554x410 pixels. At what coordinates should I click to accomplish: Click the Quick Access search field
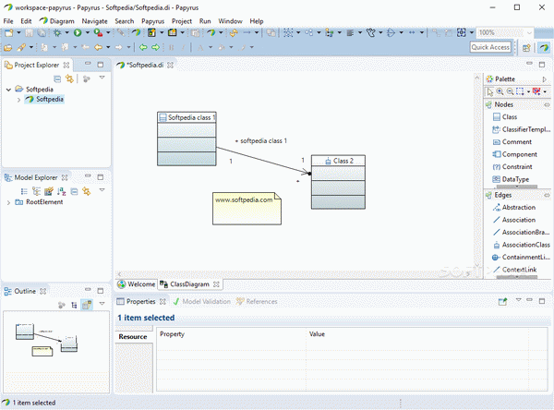(490, 47)
